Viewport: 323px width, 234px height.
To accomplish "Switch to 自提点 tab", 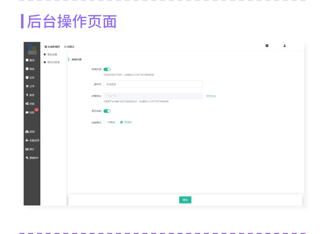I will pos(69,47).
